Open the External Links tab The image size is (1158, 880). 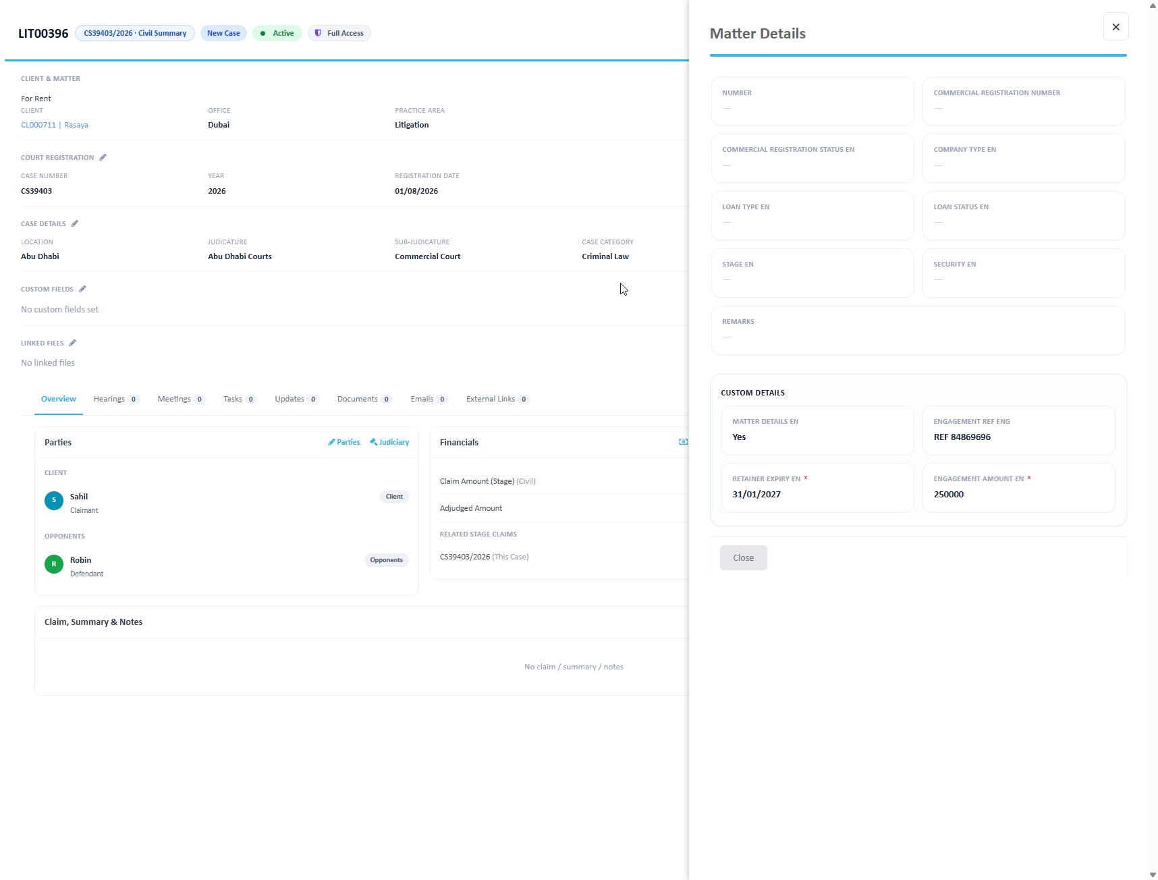click(x=498, y=399)
